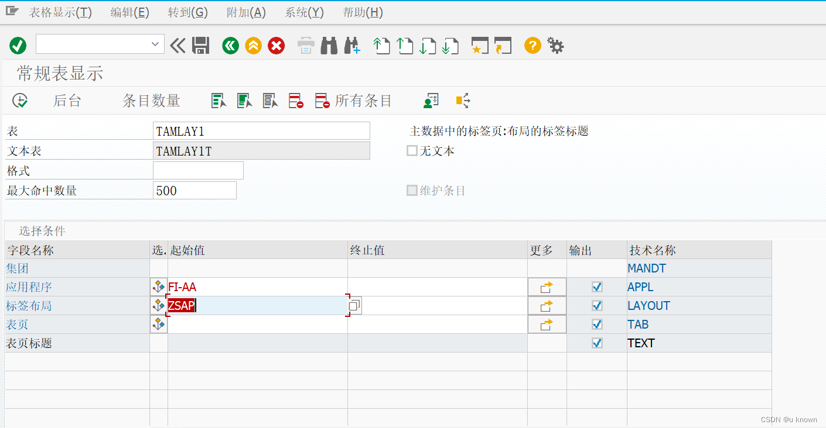Viewport: 826px width, 428px height.
Task: Toggle the 维护条目 checkbox
Action: coord(412,191)
